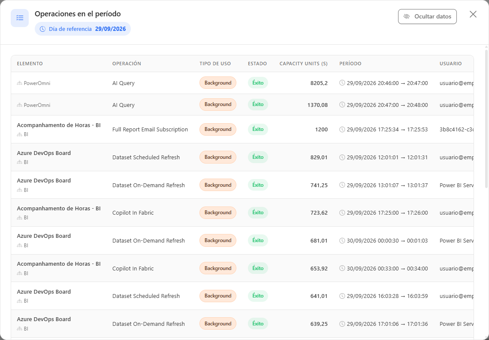
Task: Click Dataset On-Demand Refresh in the 741,25 row
Action: pos(148,185)
